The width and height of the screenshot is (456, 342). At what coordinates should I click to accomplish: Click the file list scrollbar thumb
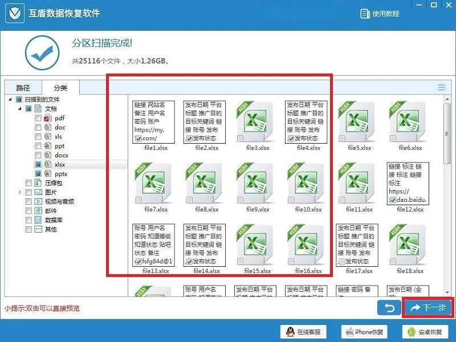click(x=447, y=134)
